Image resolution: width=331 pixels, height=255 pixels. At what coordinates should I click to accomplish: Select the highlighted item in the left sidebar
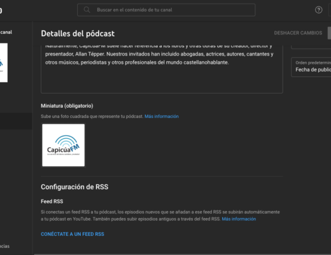16,121
